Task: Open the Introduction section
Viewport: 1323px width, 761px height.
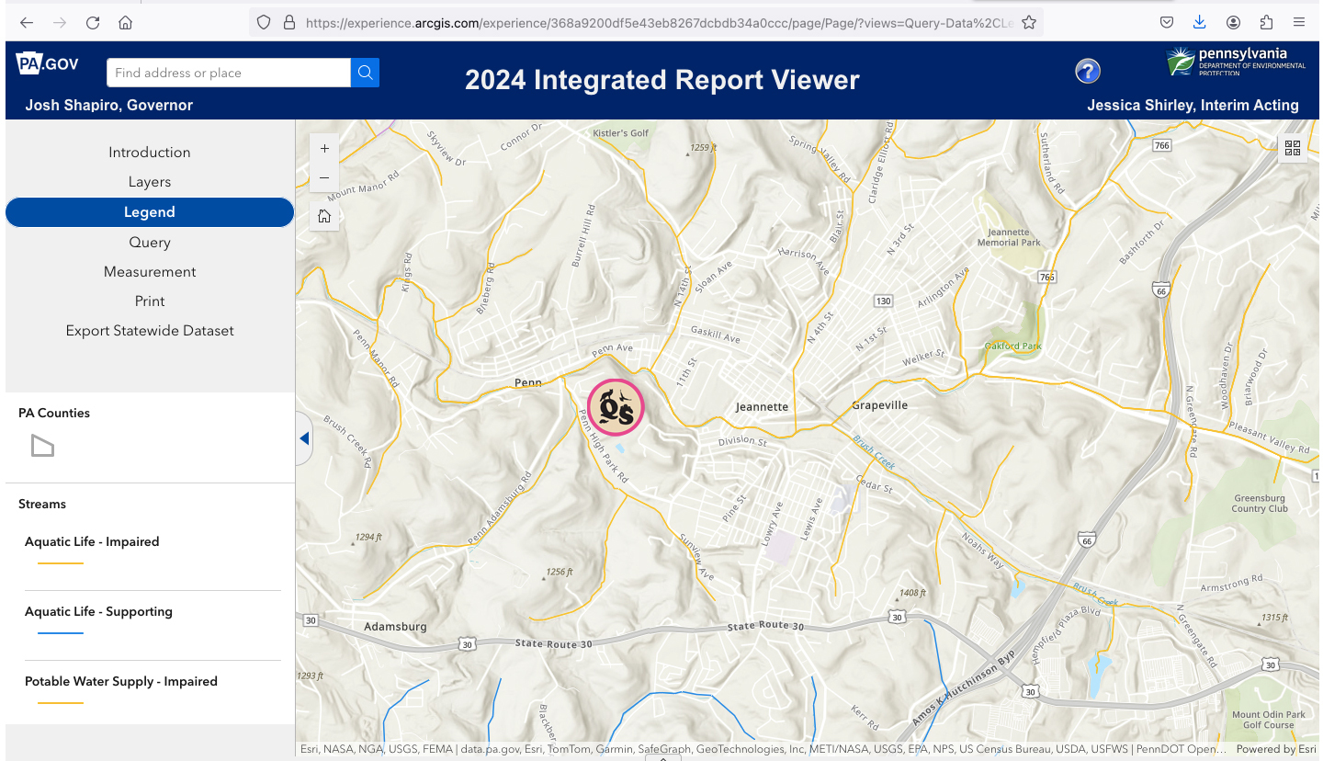Action: (x=150, y=153)
